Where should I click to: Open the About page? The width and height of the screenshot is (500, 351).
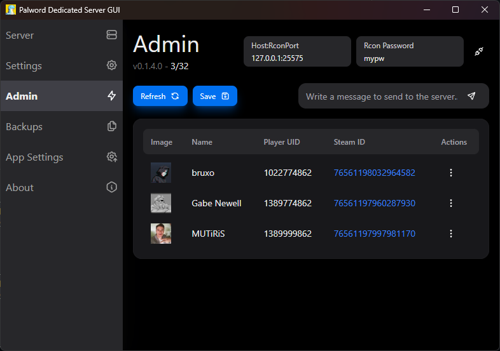61,187
